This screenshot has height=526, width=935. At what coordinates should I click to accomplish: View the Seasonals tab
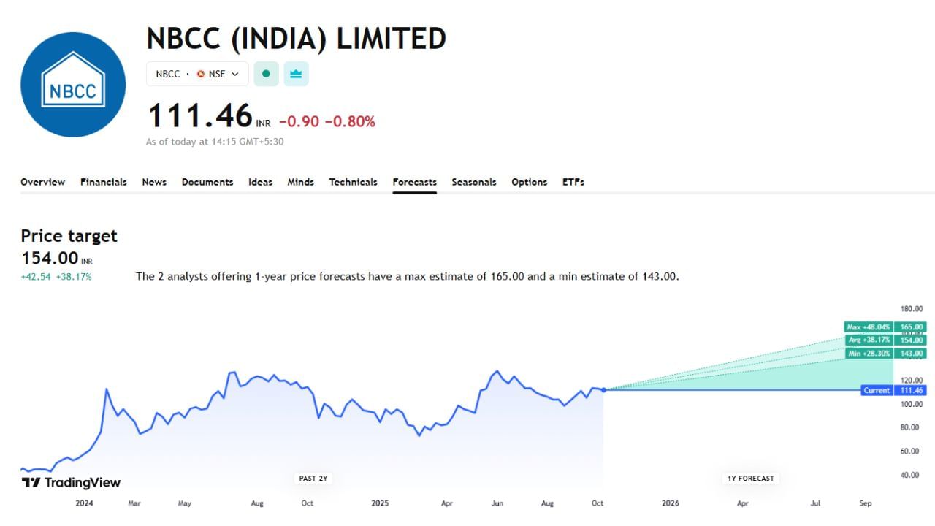tap(473, 182)
